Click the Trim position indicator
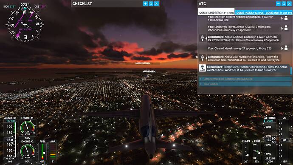293x165 pixels. pos(257,151)
